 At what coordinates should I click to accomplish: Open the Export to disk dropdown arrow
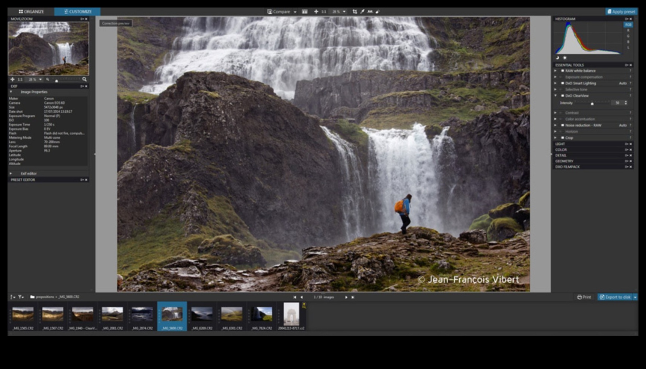pyautogui.click(x=635, y=297)
